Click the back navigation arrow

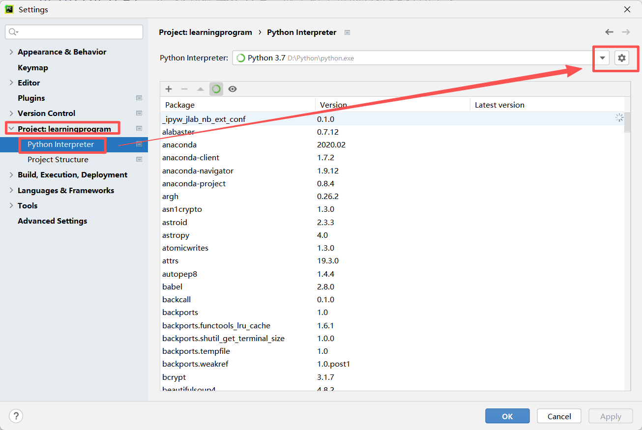click(609, 32)
